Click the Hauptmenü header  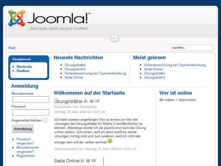click(22, 59)
